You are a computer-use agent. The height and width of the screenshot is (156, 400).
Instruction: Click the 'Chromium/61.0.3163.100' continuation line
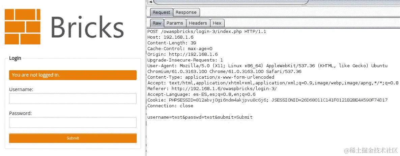[x=224, y=72]
